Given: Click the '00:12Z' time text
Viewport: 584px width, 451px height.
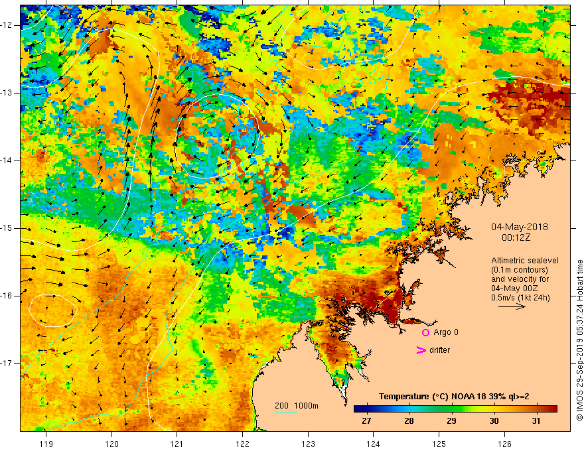Looking at the screenshot, I should point(516,237).
